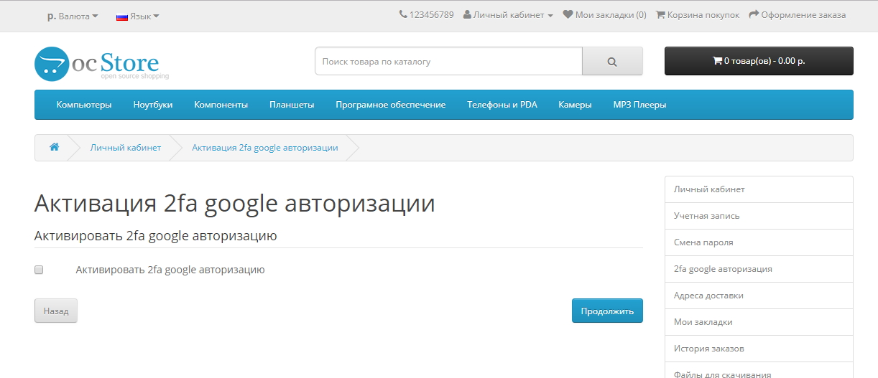Click the home icon in breadcrumb
Image resolution: width=878 pixels, height=378 pixels.
(54, 147)
